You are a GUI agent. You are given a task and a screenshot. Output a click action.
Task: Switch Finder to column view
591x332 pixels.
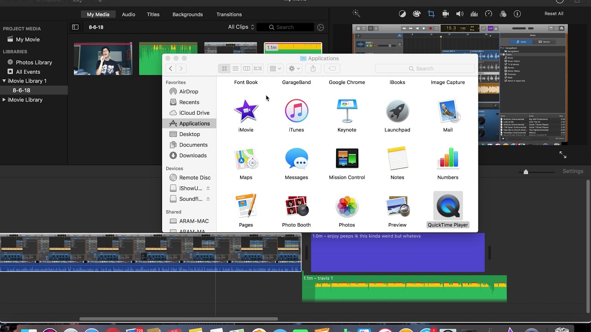tap(247, 68)
